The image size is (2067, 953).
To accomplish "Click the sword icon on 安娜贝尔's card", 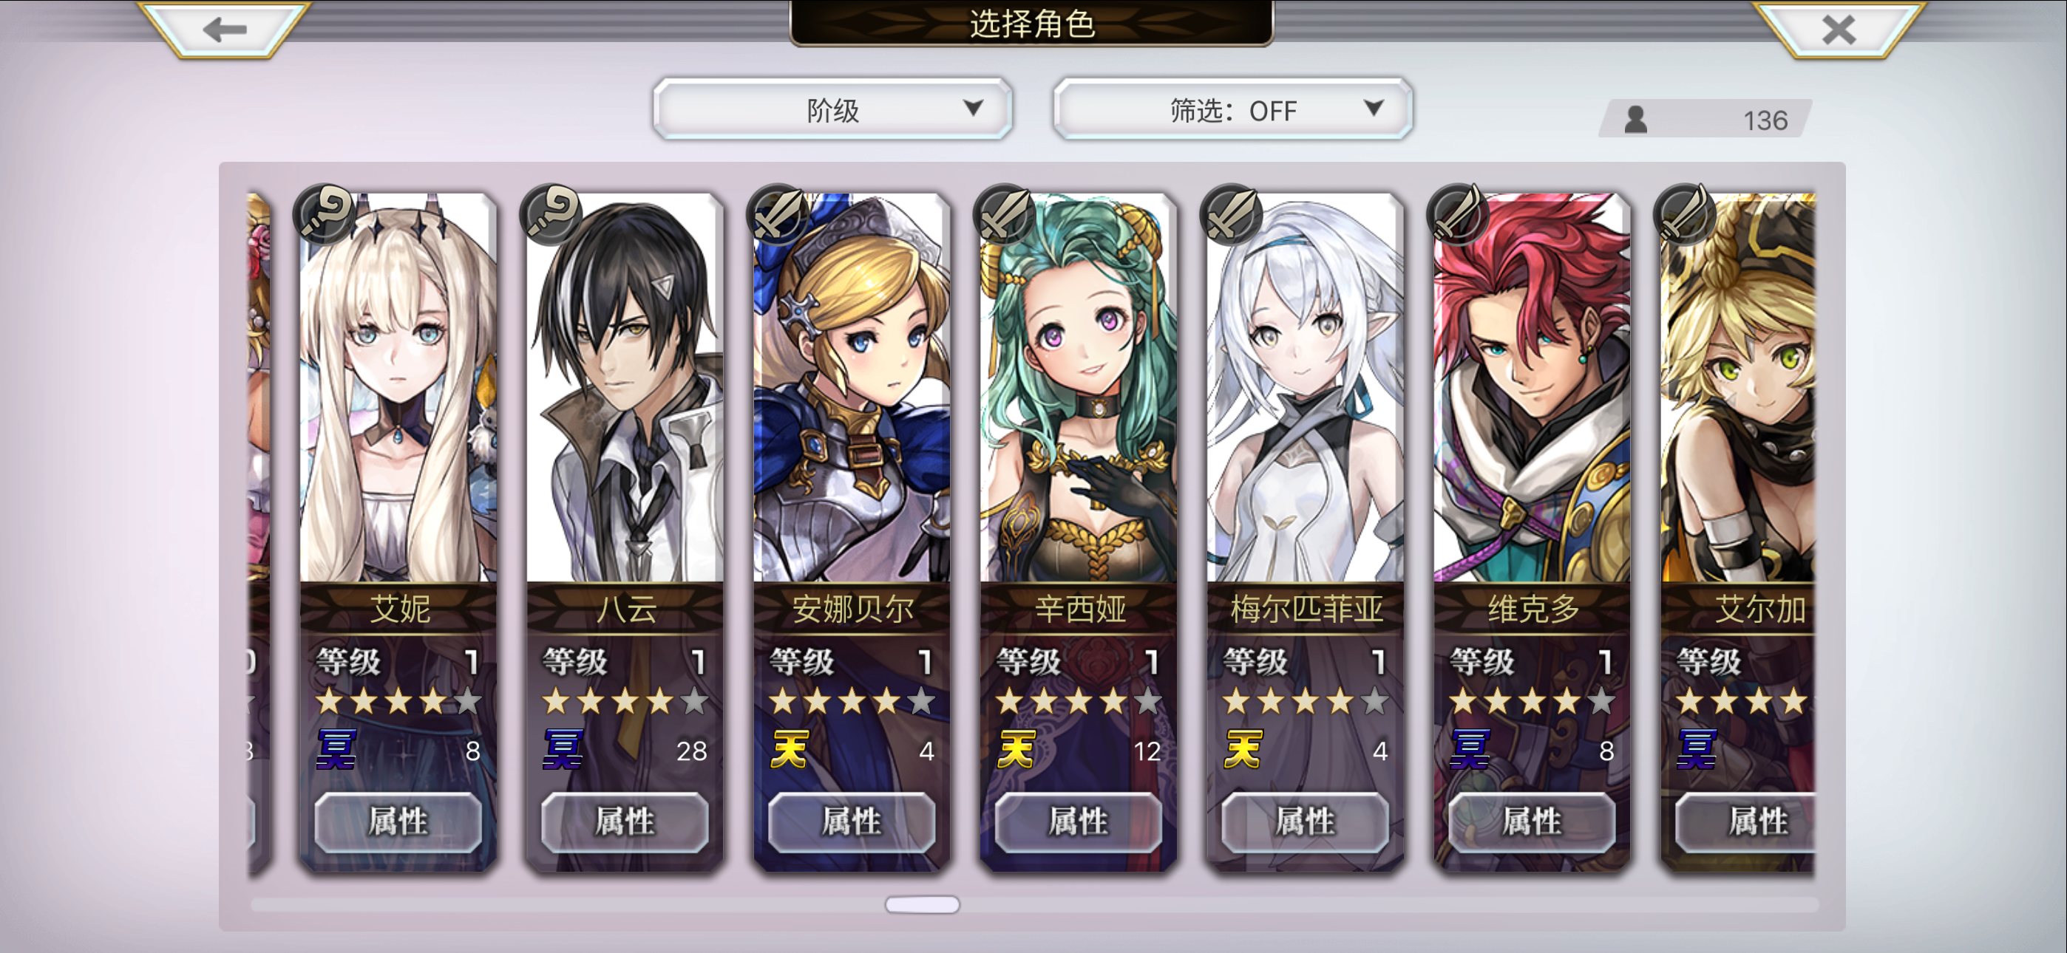I will click(x=778, y=214).
